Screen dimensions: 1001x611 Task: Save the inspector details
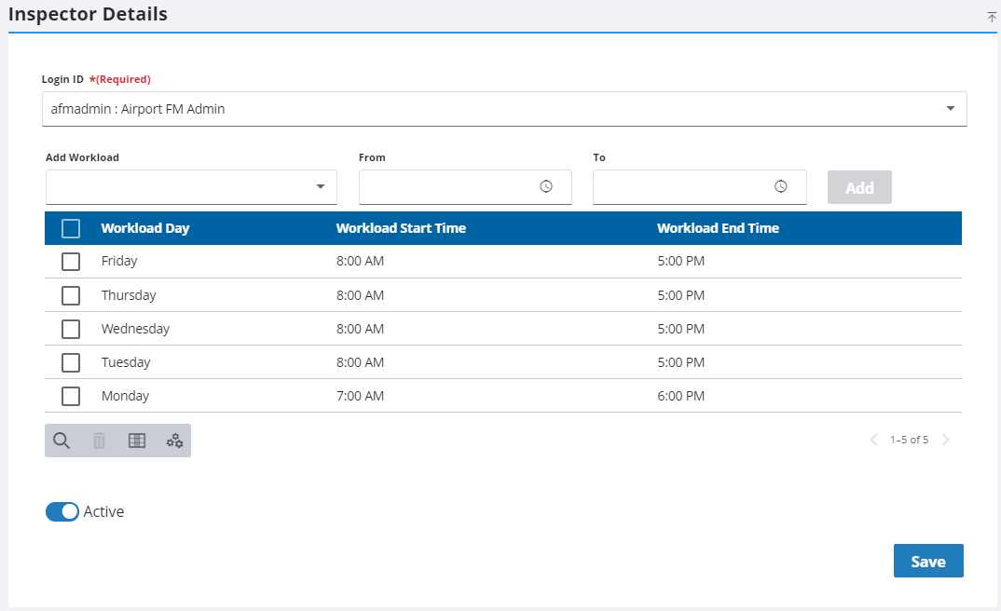pyautogui.click(x=927, y=561)
